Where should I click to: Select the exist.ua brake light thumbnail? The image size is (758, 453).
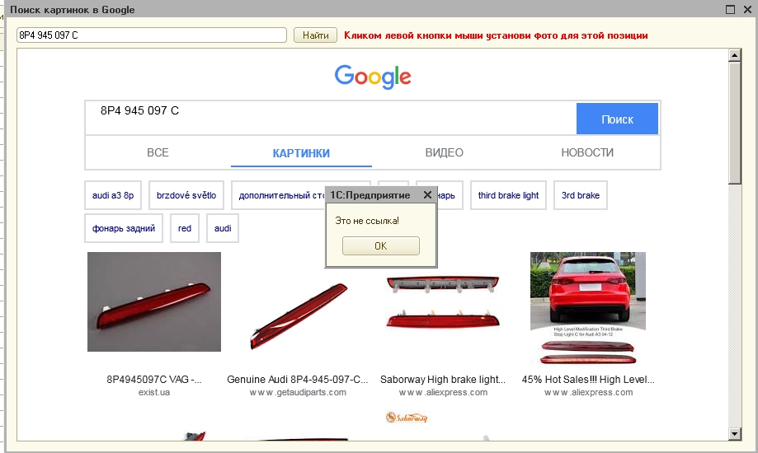154,301
